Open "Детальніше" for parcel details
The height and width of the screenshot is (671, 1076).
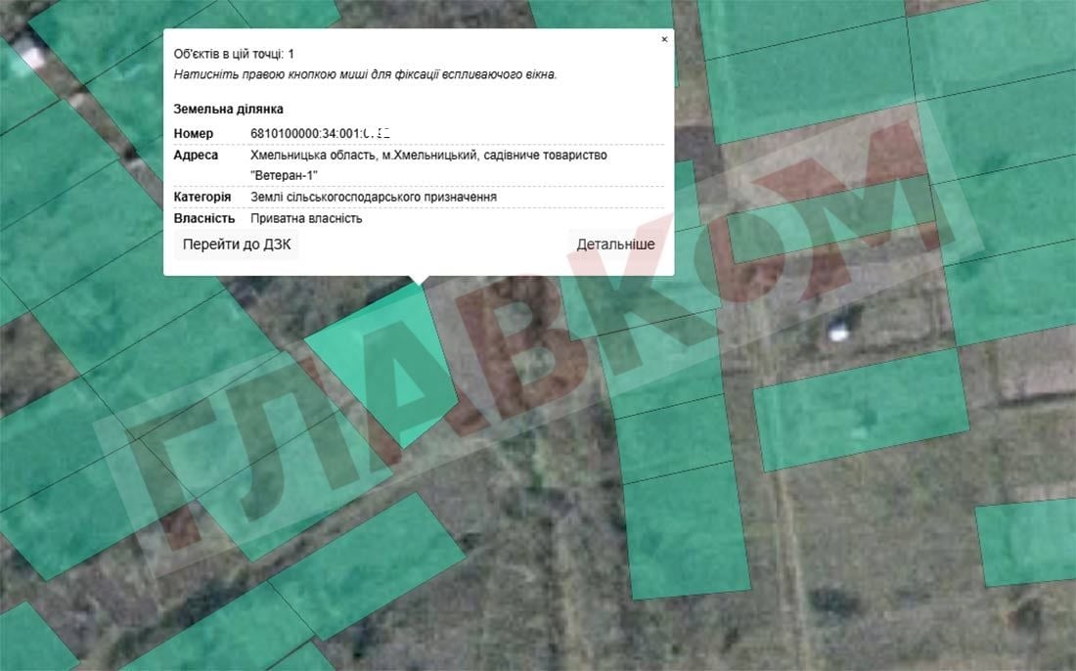pyautogui.click(x=615, y=245)
